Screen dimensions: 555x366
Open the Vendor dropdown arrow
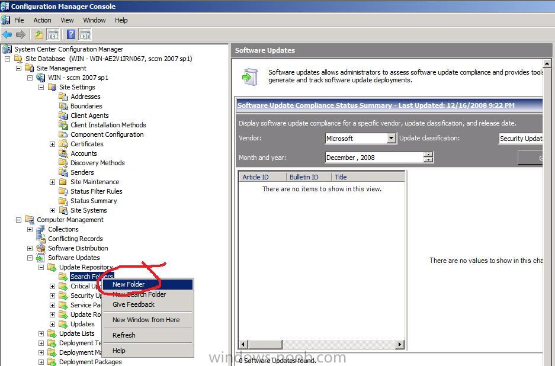[x=391, y=138]
